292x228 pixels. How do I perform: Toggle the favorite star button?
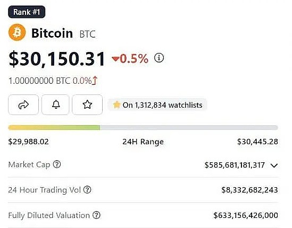pos(87,104)
